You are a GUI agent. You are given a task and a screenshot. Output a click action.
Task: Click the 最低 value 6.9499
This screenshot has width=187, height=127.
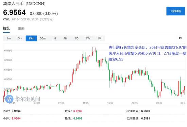tap(78, 119)
